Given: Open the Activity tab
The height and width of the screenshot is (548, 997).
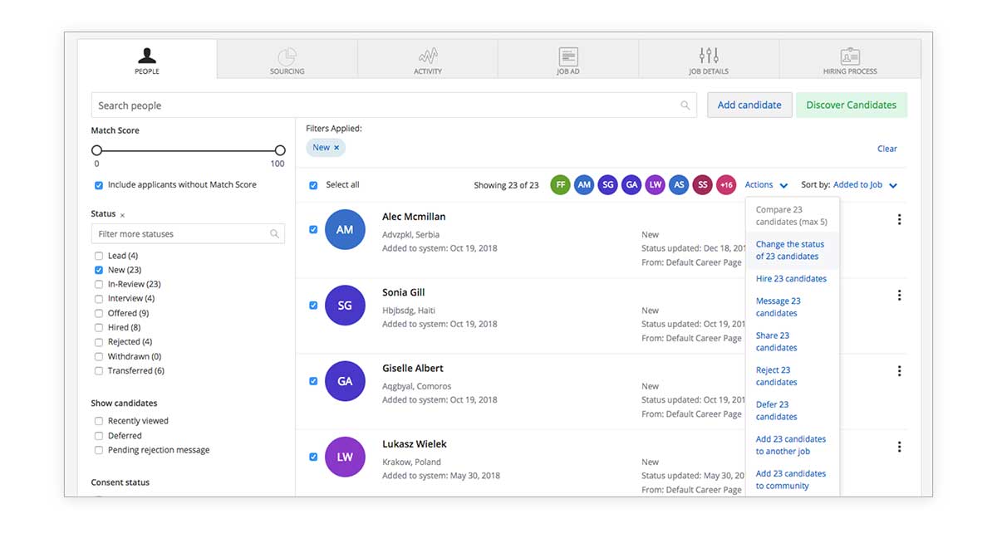Looking at the screenshot, I should tap(428, 60).
